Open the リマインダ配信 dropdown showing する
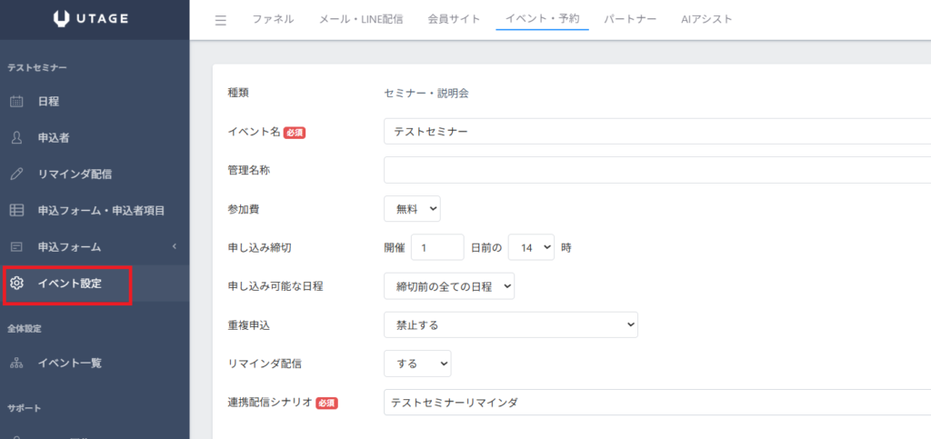 (x=417, y=364)
